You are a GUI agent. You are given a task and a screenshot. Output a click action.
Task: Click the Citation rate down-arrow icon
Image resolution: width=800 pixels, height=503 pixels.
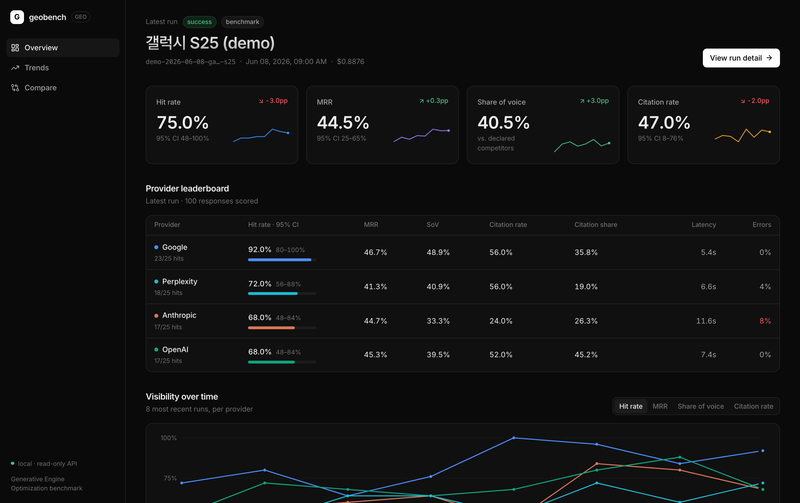tap(743, 101)
